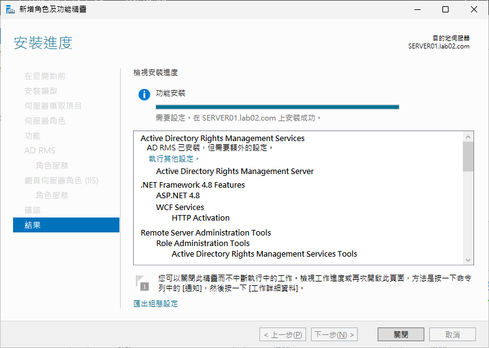
Task: Click the blue info icon beside 功能安裝
Action: [144, 94]
